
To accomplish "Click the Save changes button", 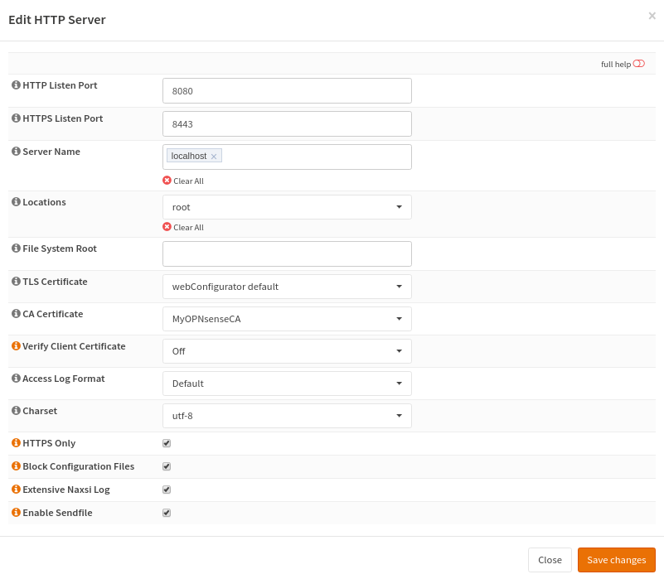I will click(x=617, y=559).
